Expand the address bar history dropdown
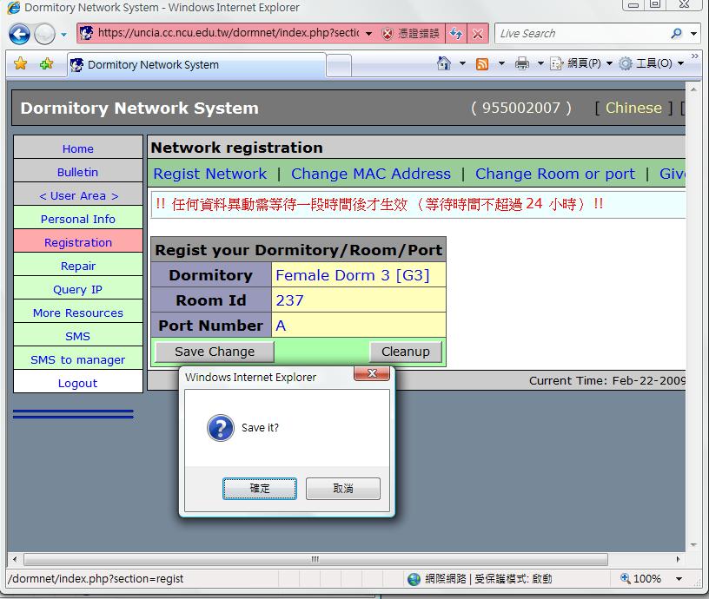709x599 pixels. (x=368, y=34)
